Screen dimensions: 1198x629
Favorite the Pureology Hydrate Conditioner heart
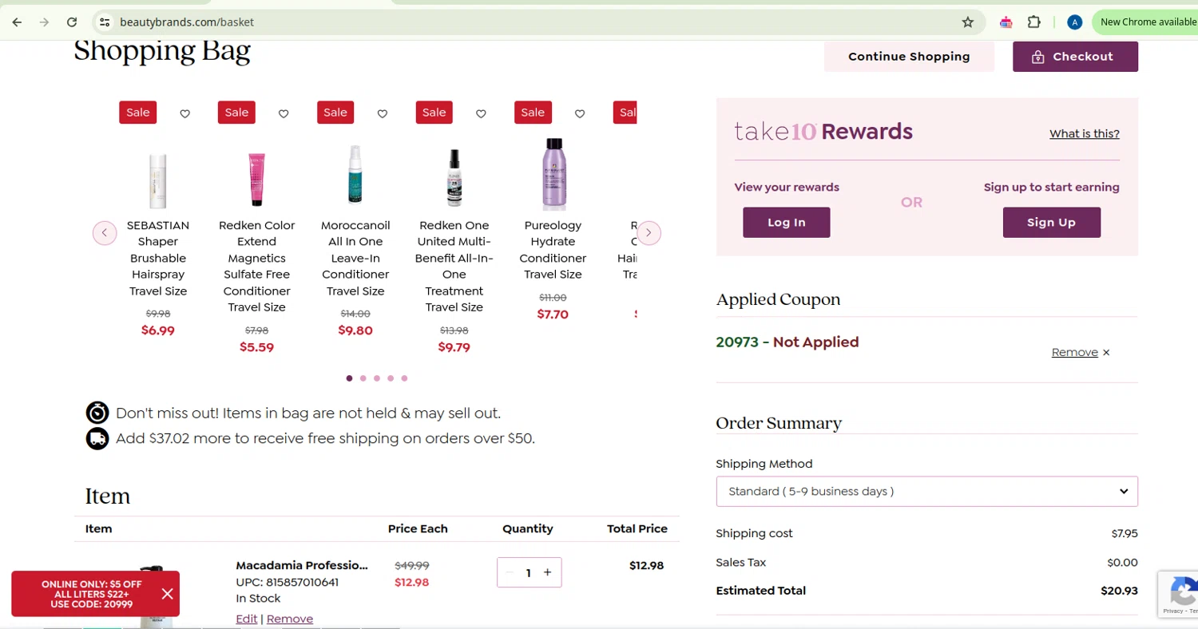tap(580, 113)
